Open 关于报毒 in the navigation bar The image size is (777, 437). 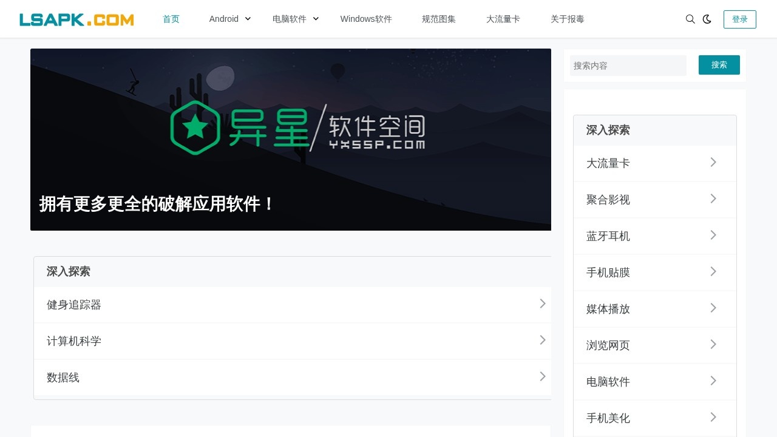click(568, 19)
